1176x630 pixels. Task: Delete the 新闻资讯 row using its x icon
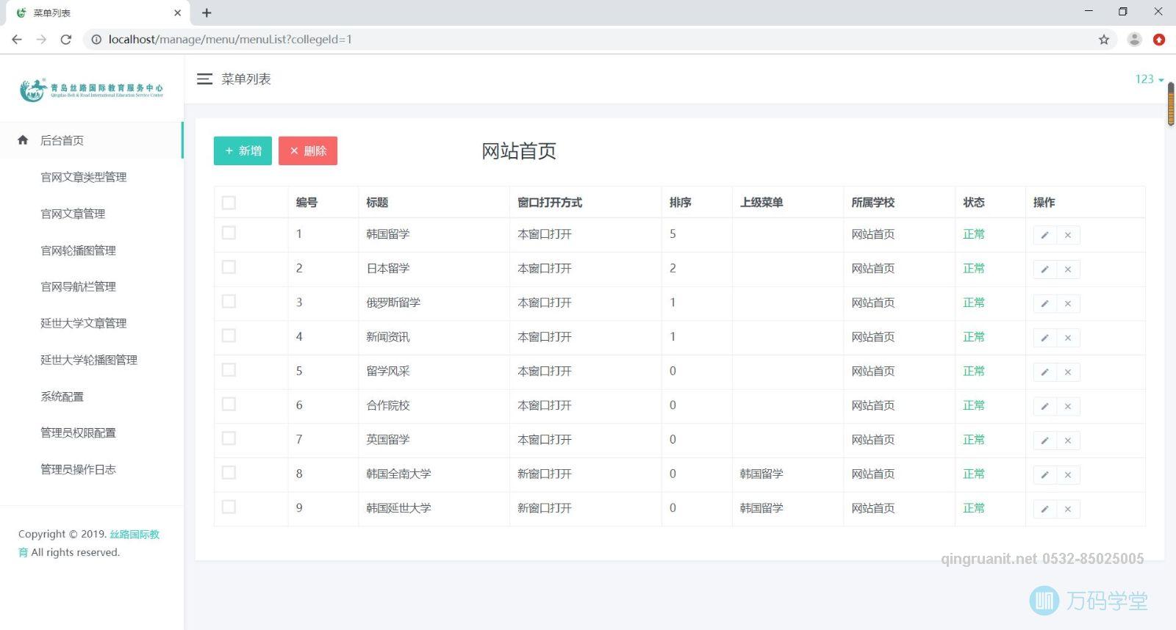pos(1068,338)
